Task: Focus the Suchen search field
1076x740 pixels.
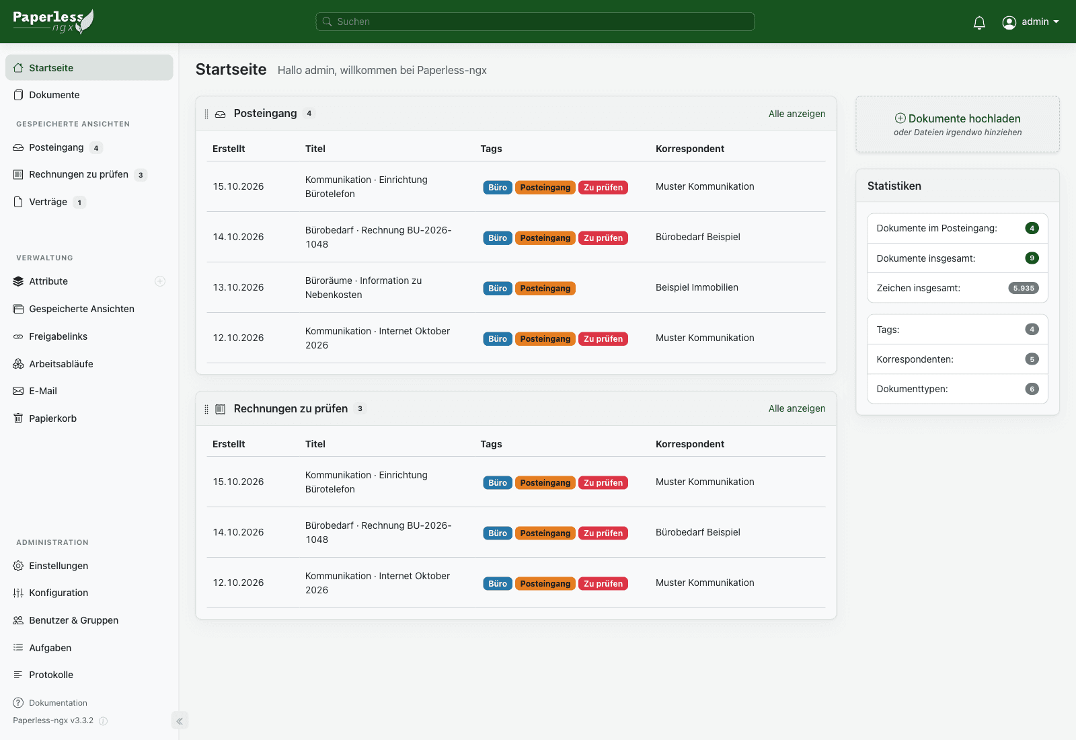Action: click(535, 22)
